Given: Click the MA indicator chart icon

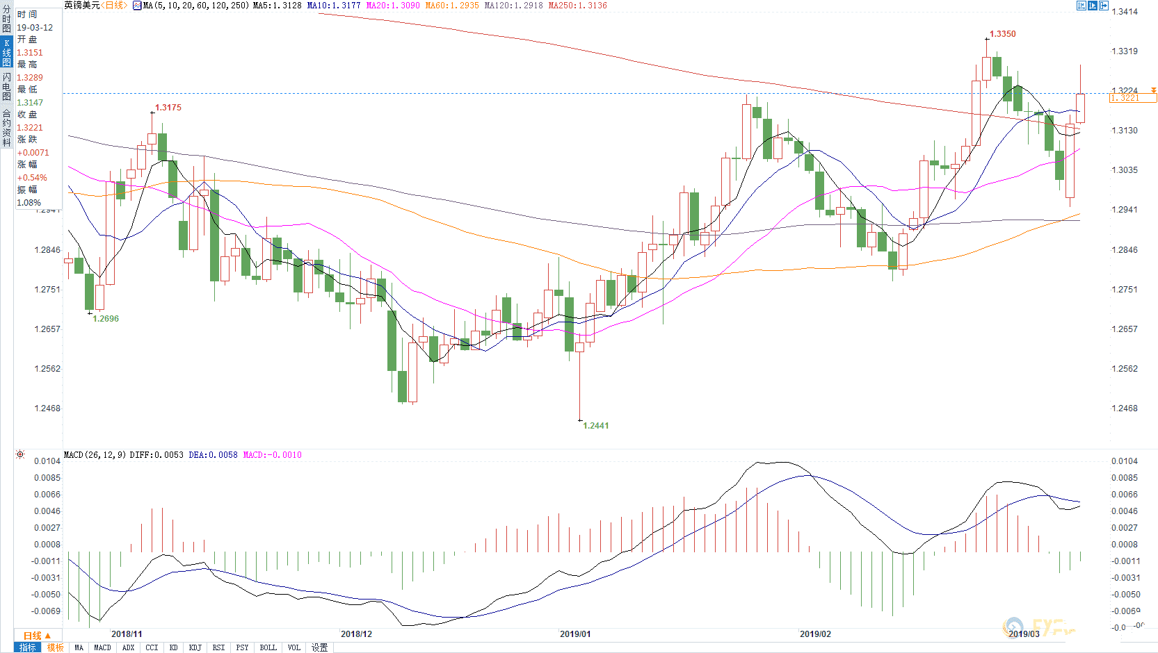Looking at the screenshot, I should click(x=137, y=6).
